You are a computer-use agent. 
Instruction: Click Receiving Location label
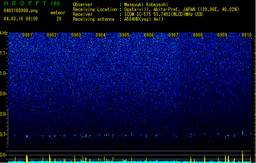[95, 9]
